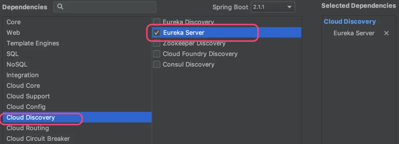
Task: Click the Eureka Discovery label
Action: coord(188,22)
